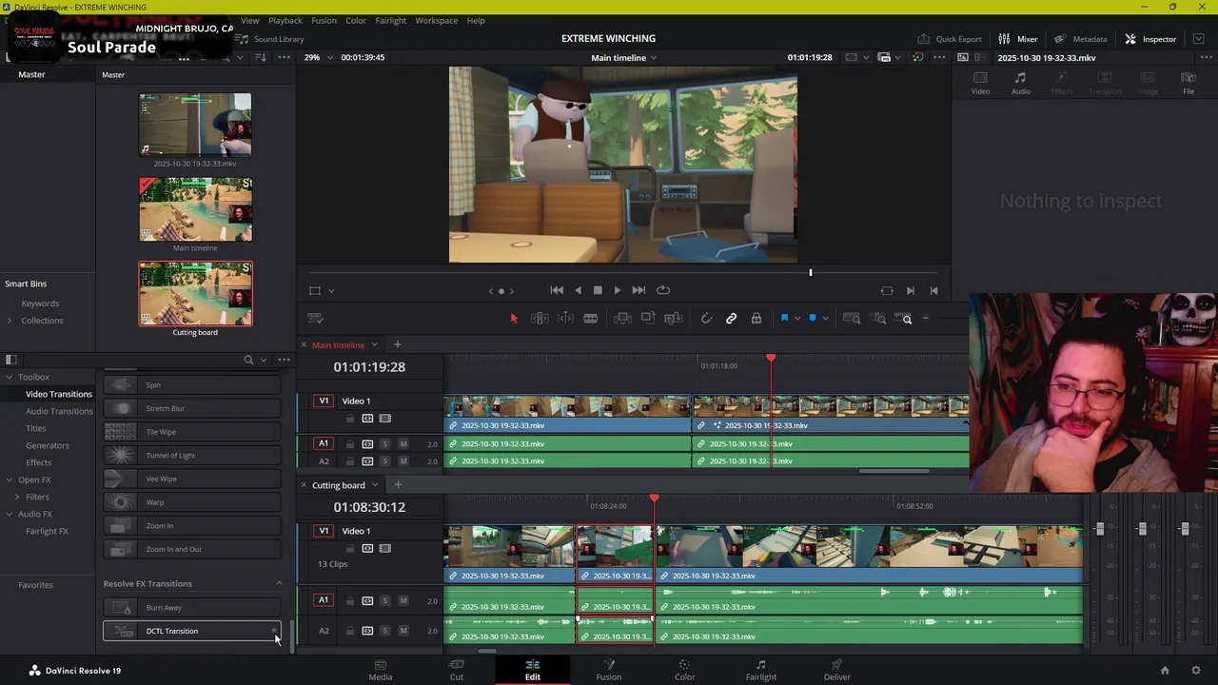Switch to the Deliver page tab
This screenshot has width=1218, height=685.
point(836,670)
